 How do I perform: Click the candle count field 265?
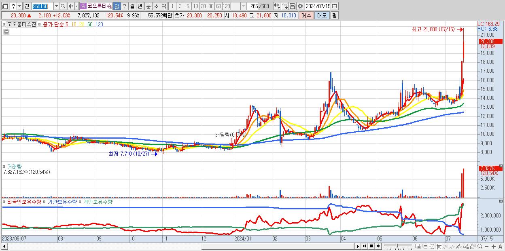click(253, 6)
